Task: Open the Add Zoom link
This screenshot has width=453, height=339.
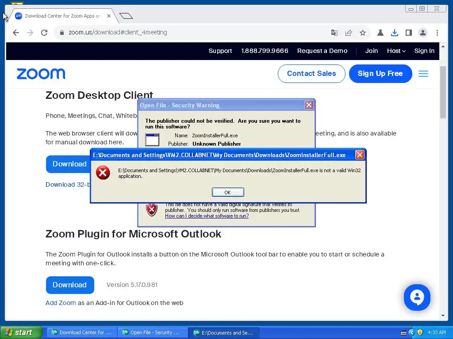Action: pyautogui.click(x=61, y=303)
